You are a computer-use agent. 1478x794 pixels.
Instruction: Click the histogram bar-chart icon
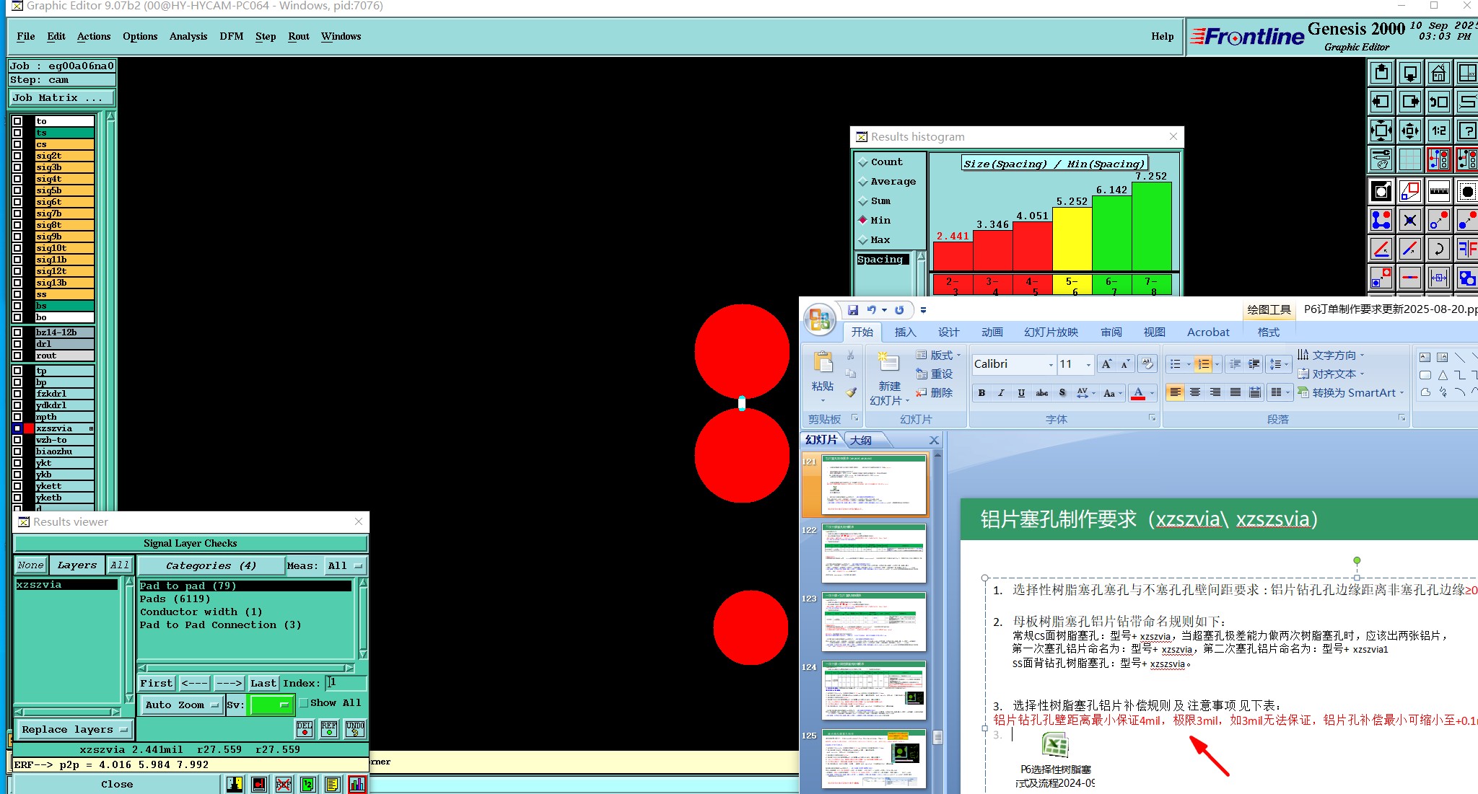pos(357,784)
